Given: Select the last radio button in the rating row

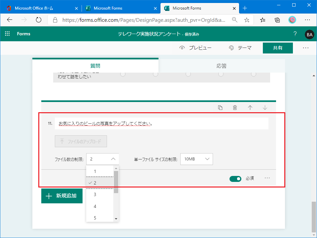Looking at the screenshot, I should click(253, 74).
